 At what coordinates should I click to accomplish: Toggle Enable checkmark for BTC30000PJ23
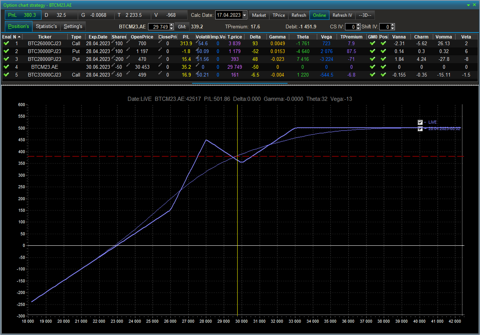click(x=6, y=51)
